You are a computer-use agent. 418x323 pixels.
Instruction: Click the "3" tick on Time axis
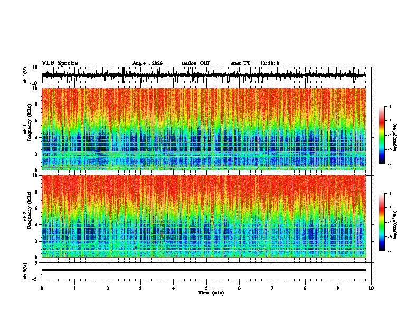point(140,288)
